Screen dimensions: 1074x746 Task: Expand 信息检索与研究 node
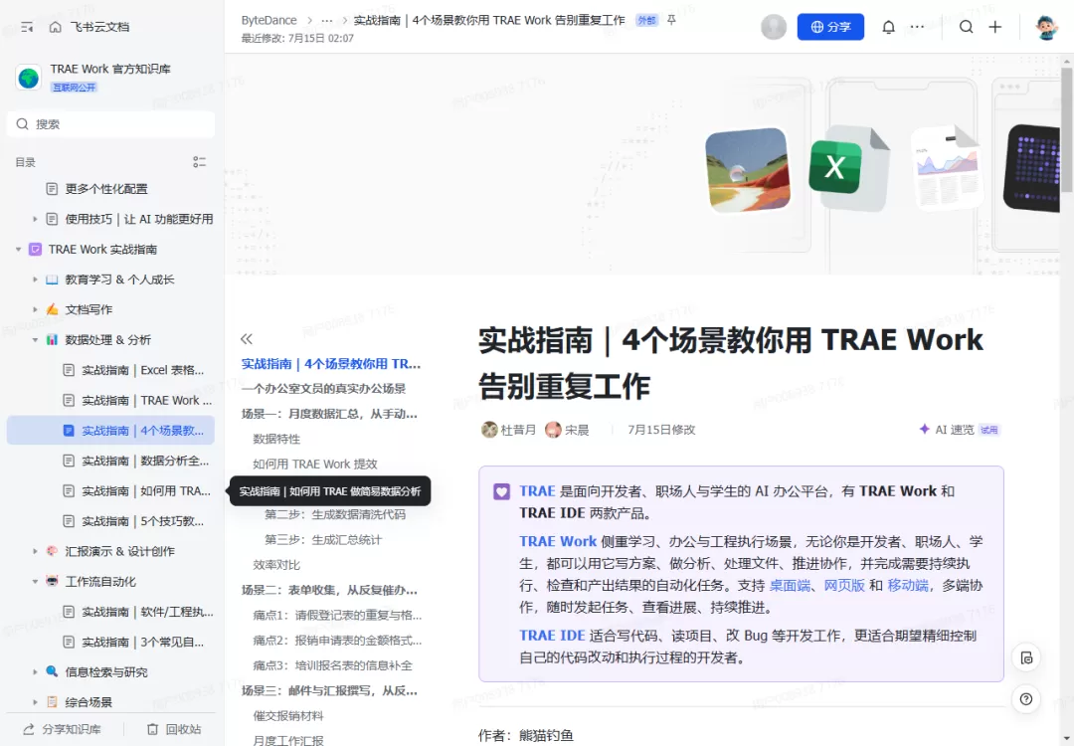pyautogui.click(x=35, y=672)
